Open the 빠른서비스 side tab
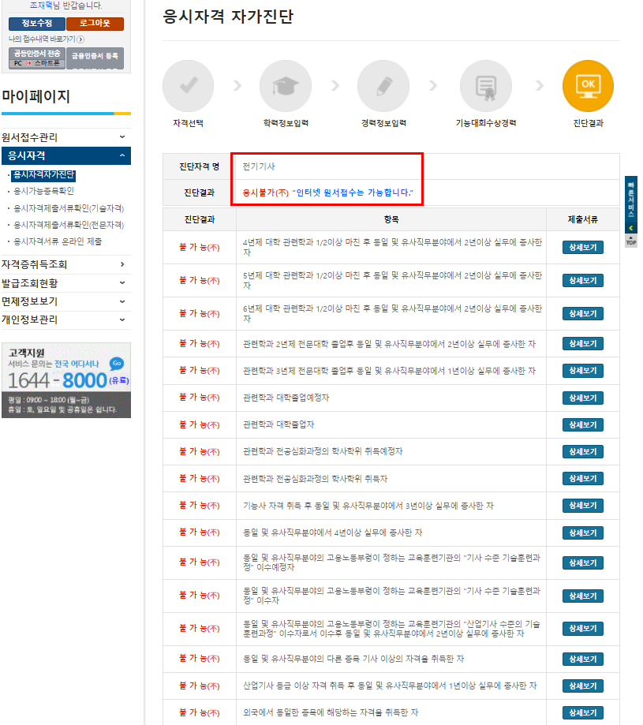The image size is (643, 725). pyautogui.click(x=631, y=204)
